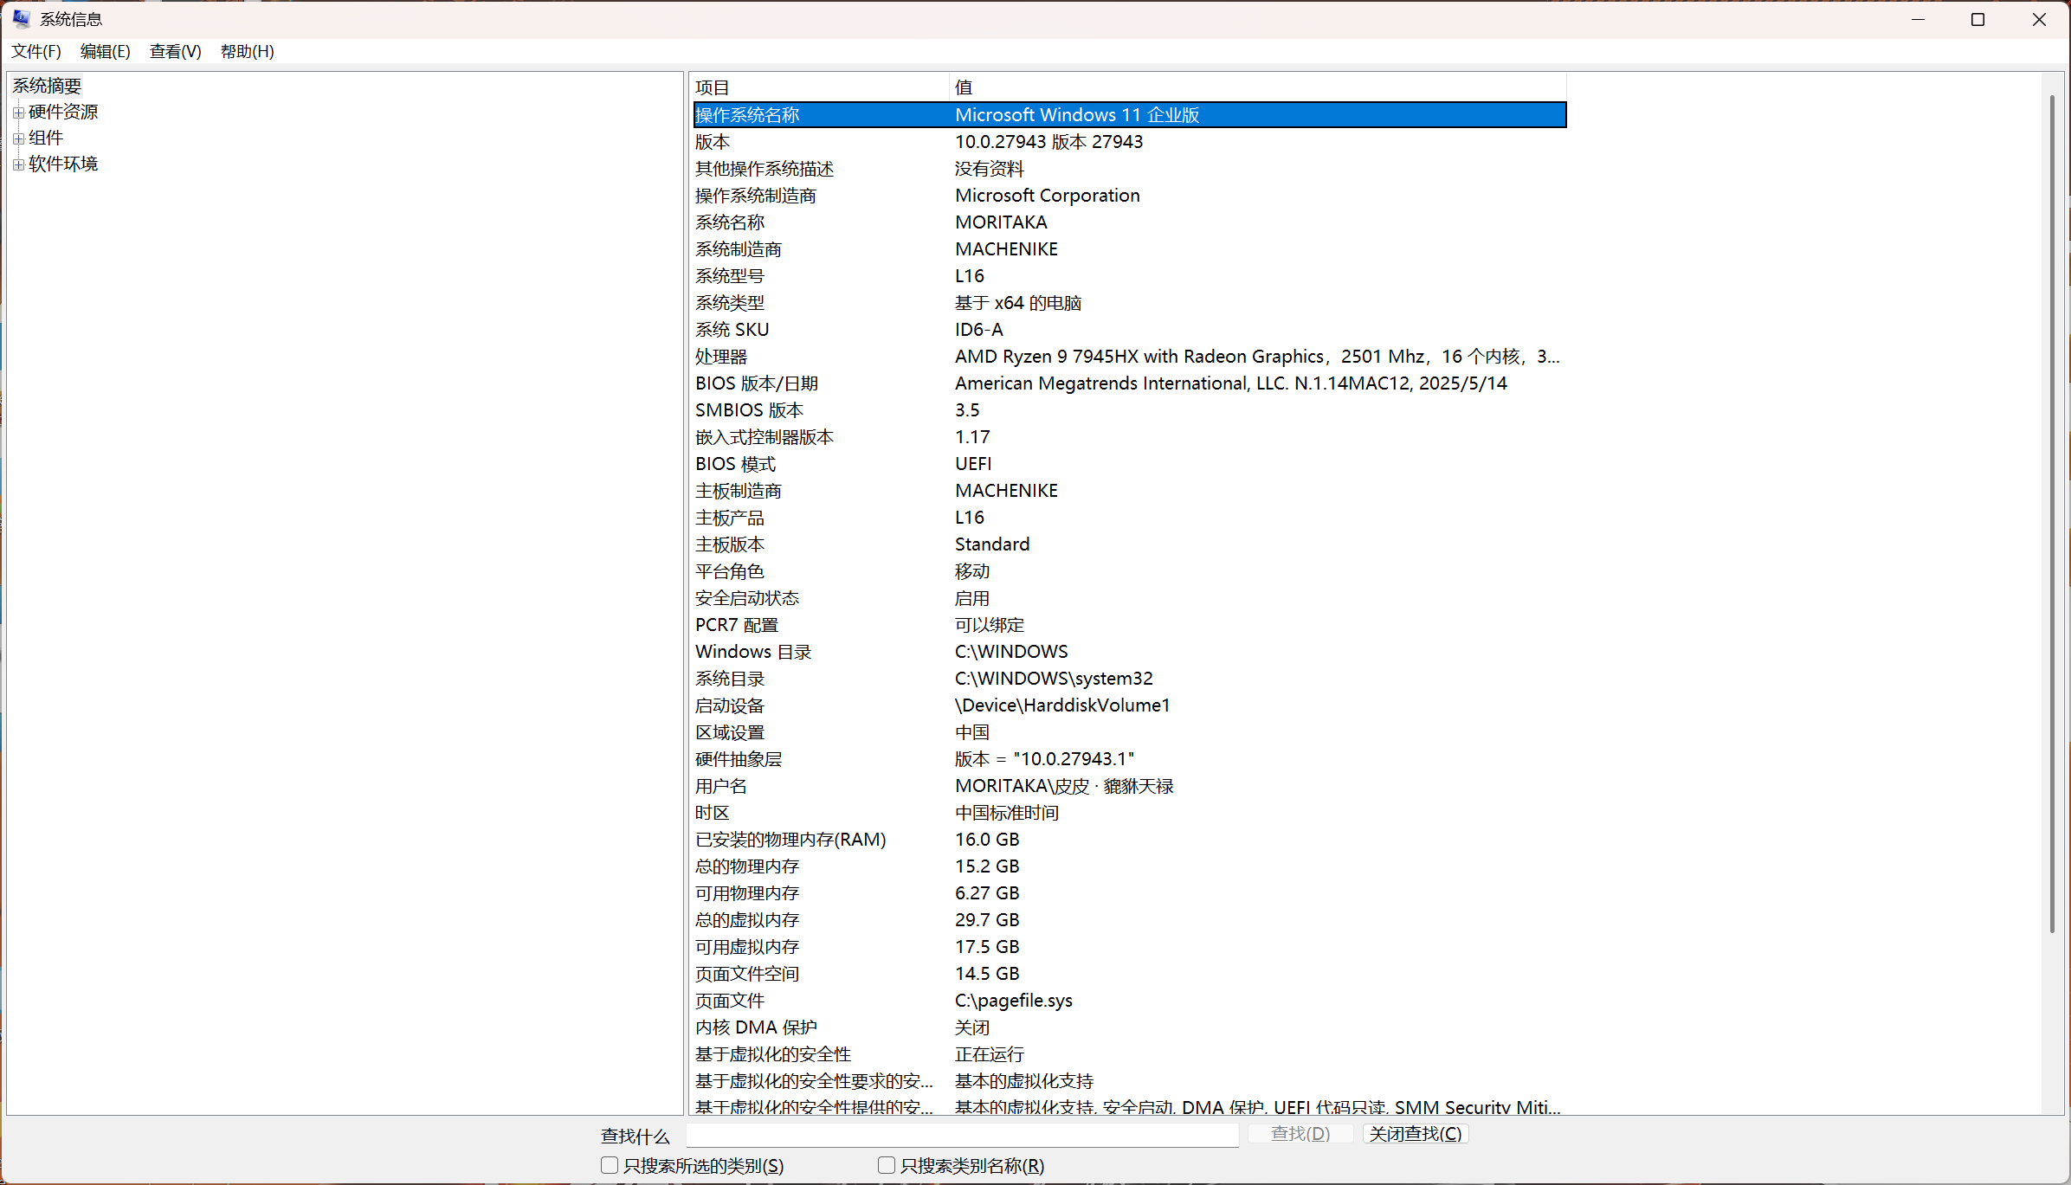Enable 只搜索类别名称 checkbox
The height and width of the screenshot is (1185, 2071).
click(x=886, y=1165)
